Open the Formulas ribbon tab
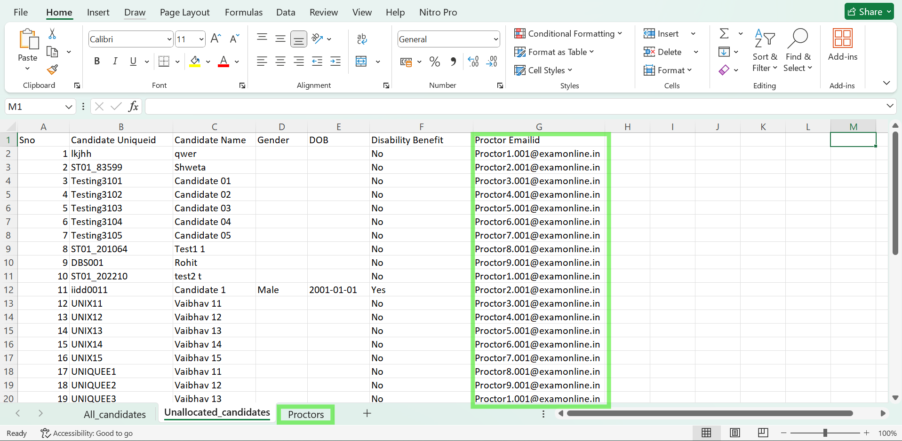Screen dimensions: 902x441 [x=243, y=12]
